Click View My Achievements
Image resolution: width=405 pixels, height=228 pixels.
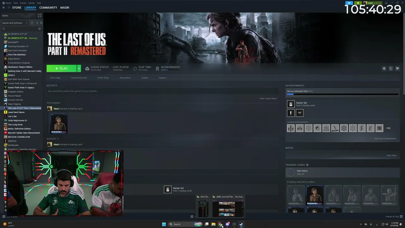tap(385, 138)
